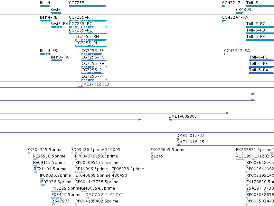Image resolution: width=274 pixels, height=206 pixels.
Task: Click the DME1-012O13 clone feature
Action: point(80,87)
